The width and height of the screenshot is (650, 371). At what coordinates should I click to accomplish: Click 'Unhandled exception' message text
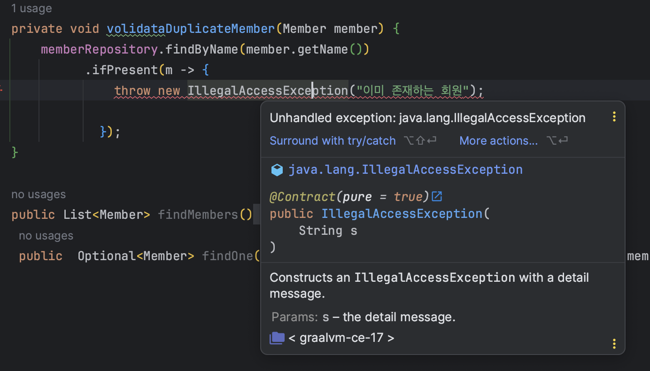(x=427, y=118)
